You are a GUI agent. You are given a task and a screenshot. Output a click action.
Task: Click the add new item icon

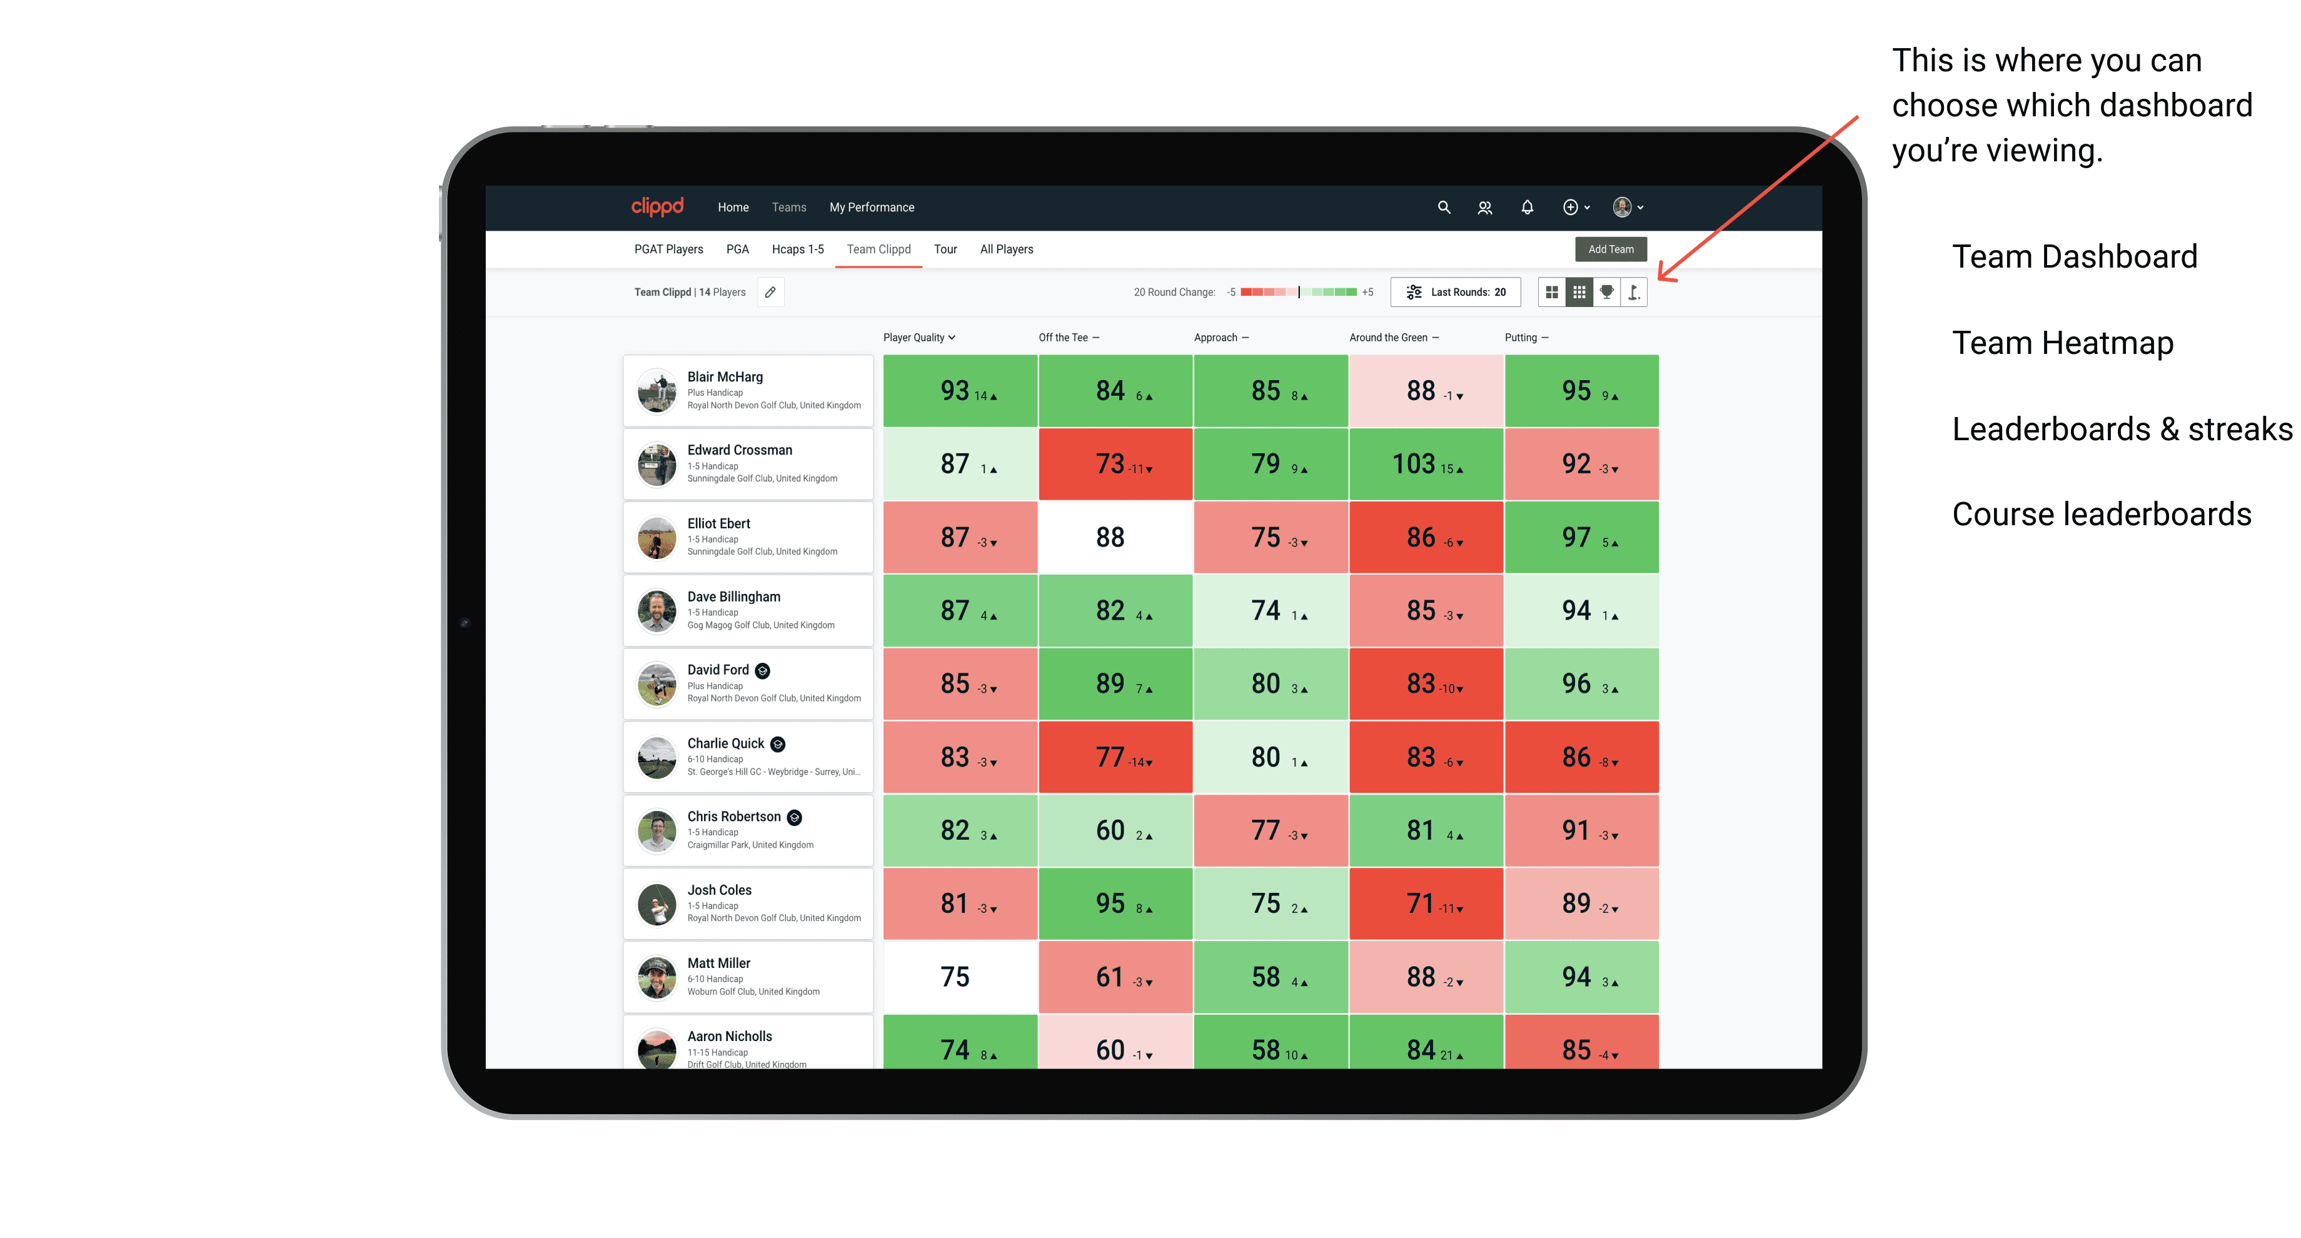coord(1569,208)
